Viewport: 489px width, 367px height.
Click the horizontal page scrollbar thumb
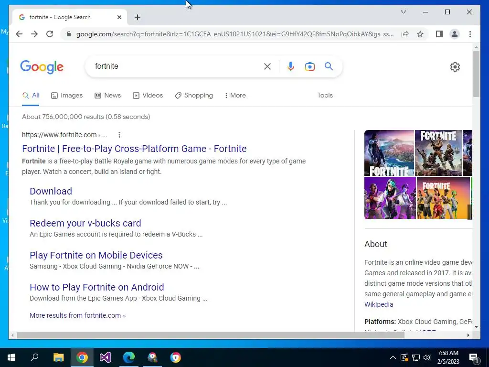click(x=211, y=335)
